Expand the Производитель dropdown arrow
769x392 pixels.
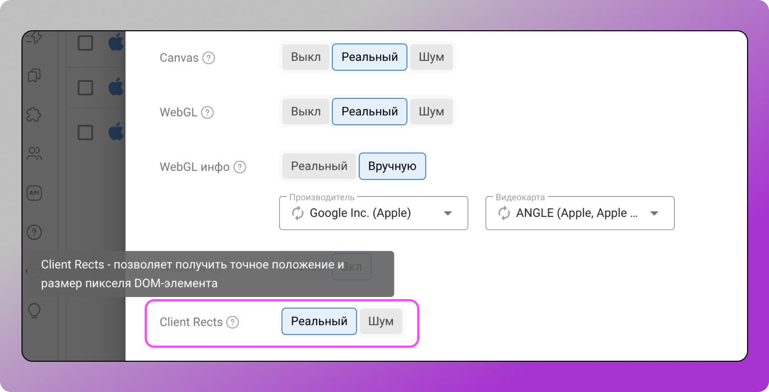click(448, 213)
